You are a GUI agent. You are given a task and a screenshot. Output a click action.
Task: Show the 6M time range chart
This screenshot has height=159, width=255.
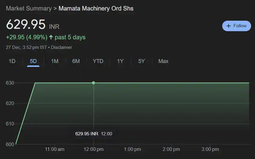tap(76, 61)
